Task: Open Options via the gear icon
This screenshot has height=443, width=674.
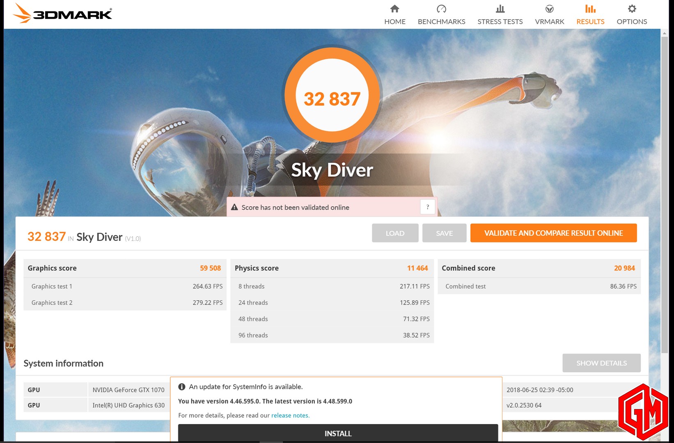Action: tap(632, 9)
